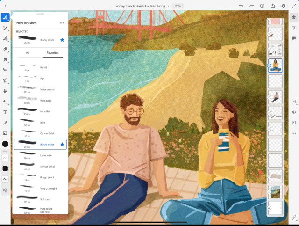Choose the Marker chisel brush

[40, 167]
